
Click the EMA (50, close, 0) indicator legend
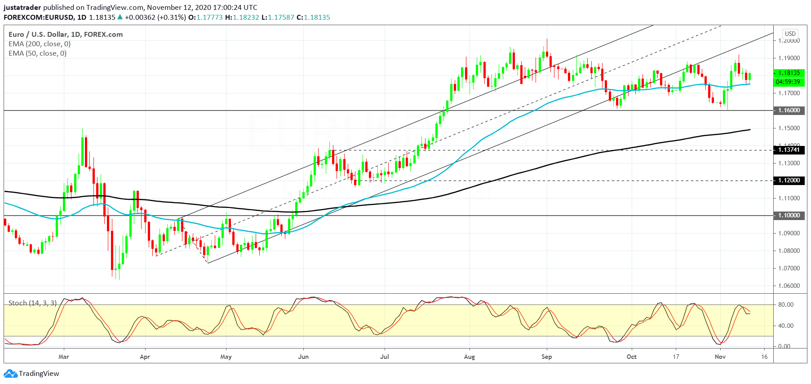click(38, 53)
